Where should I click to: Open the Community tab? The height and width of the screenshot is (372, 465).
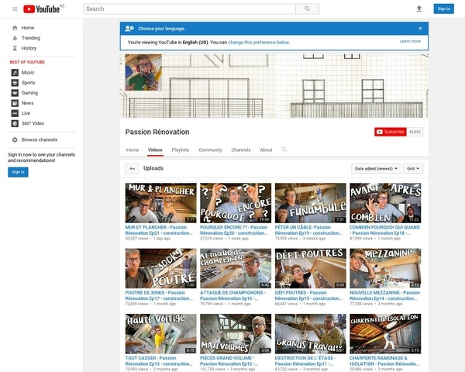pos(210,150)
